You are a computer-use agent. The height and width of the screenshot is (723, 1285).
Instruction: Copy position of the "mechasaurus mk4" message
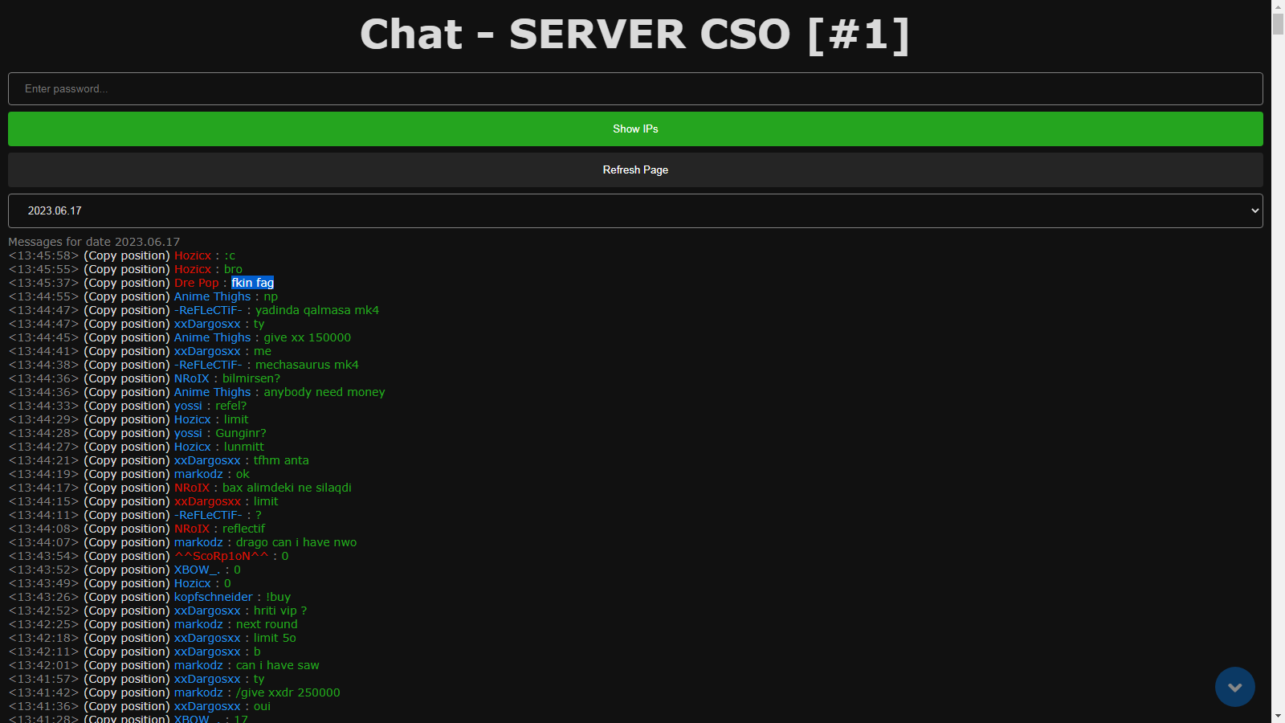(127, 365)
